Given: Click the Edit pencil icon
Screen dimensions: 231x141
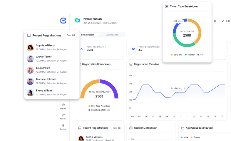Looking at the screenshot, I should (x=223, y=21).
